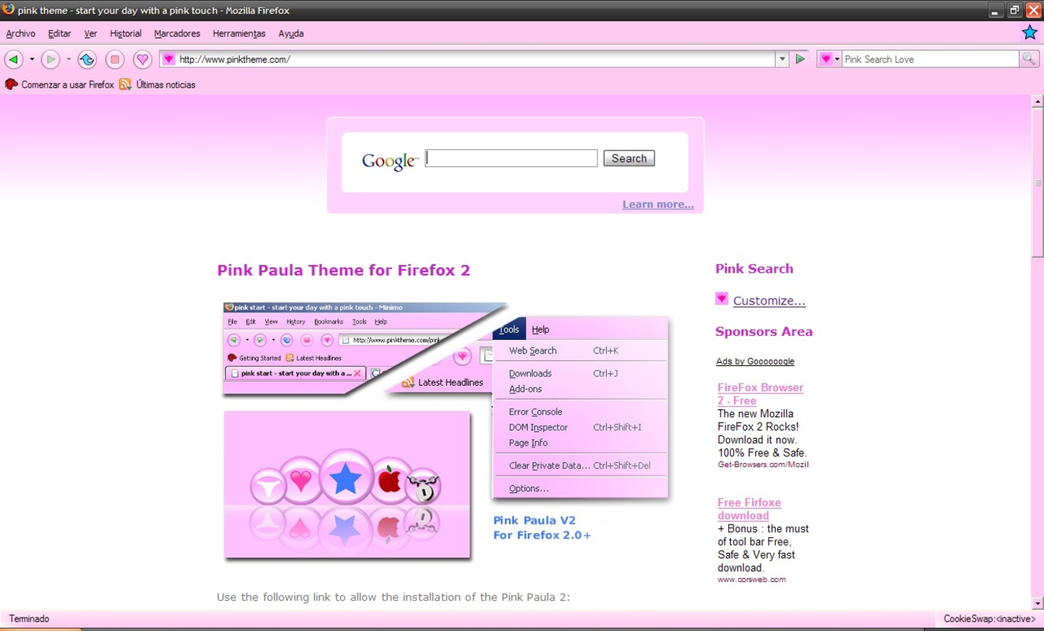Click the Firefox logo in the title bar
Viewport: 1044px width, 631px height.
(8, 9)
